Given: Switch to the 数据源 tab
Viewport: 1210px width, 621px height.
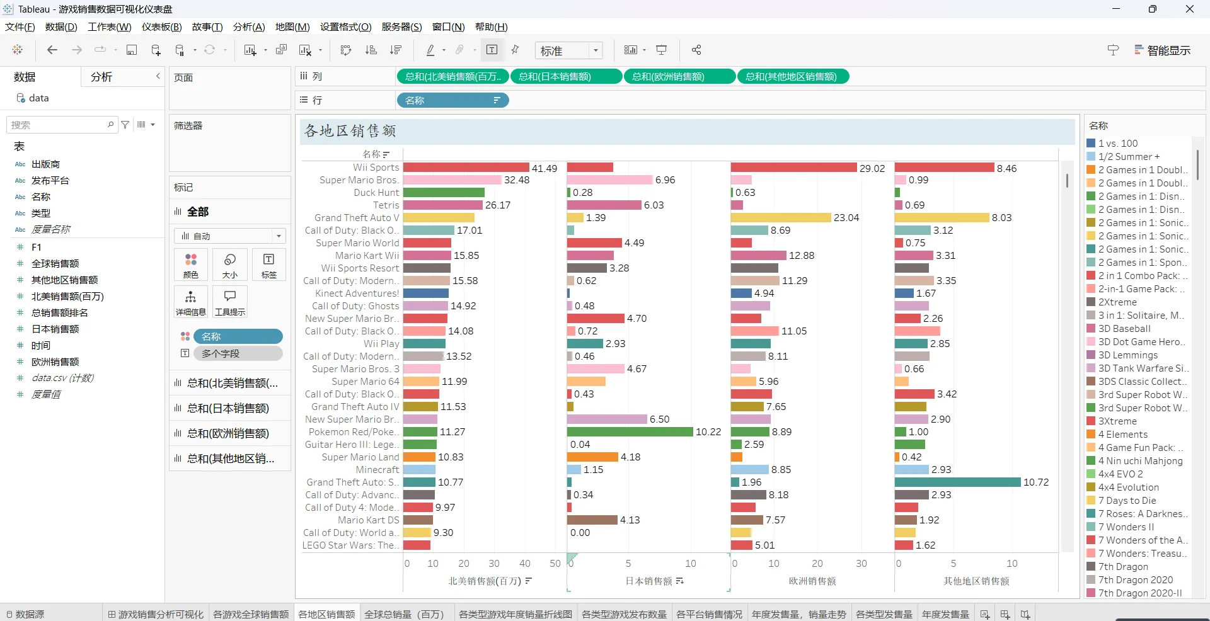Looking at the screenshot, I should pos(25,614).
